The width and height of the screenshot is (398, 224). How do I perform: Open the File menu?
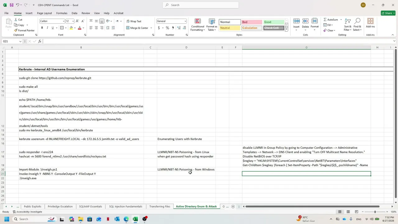click(6, 13)
